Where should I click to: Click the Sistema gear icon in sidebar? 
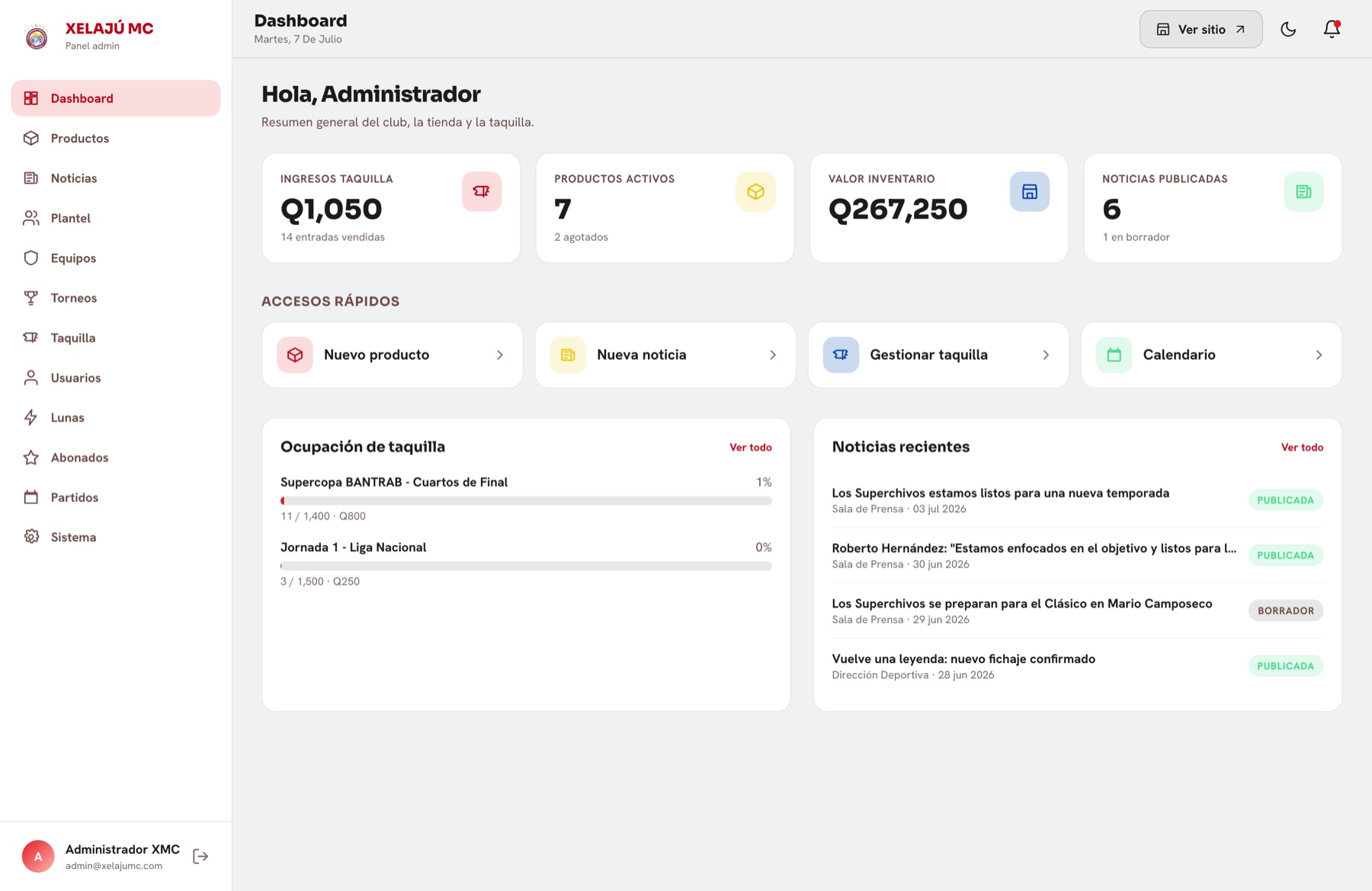pyautogui.click(x=31, y=537)
